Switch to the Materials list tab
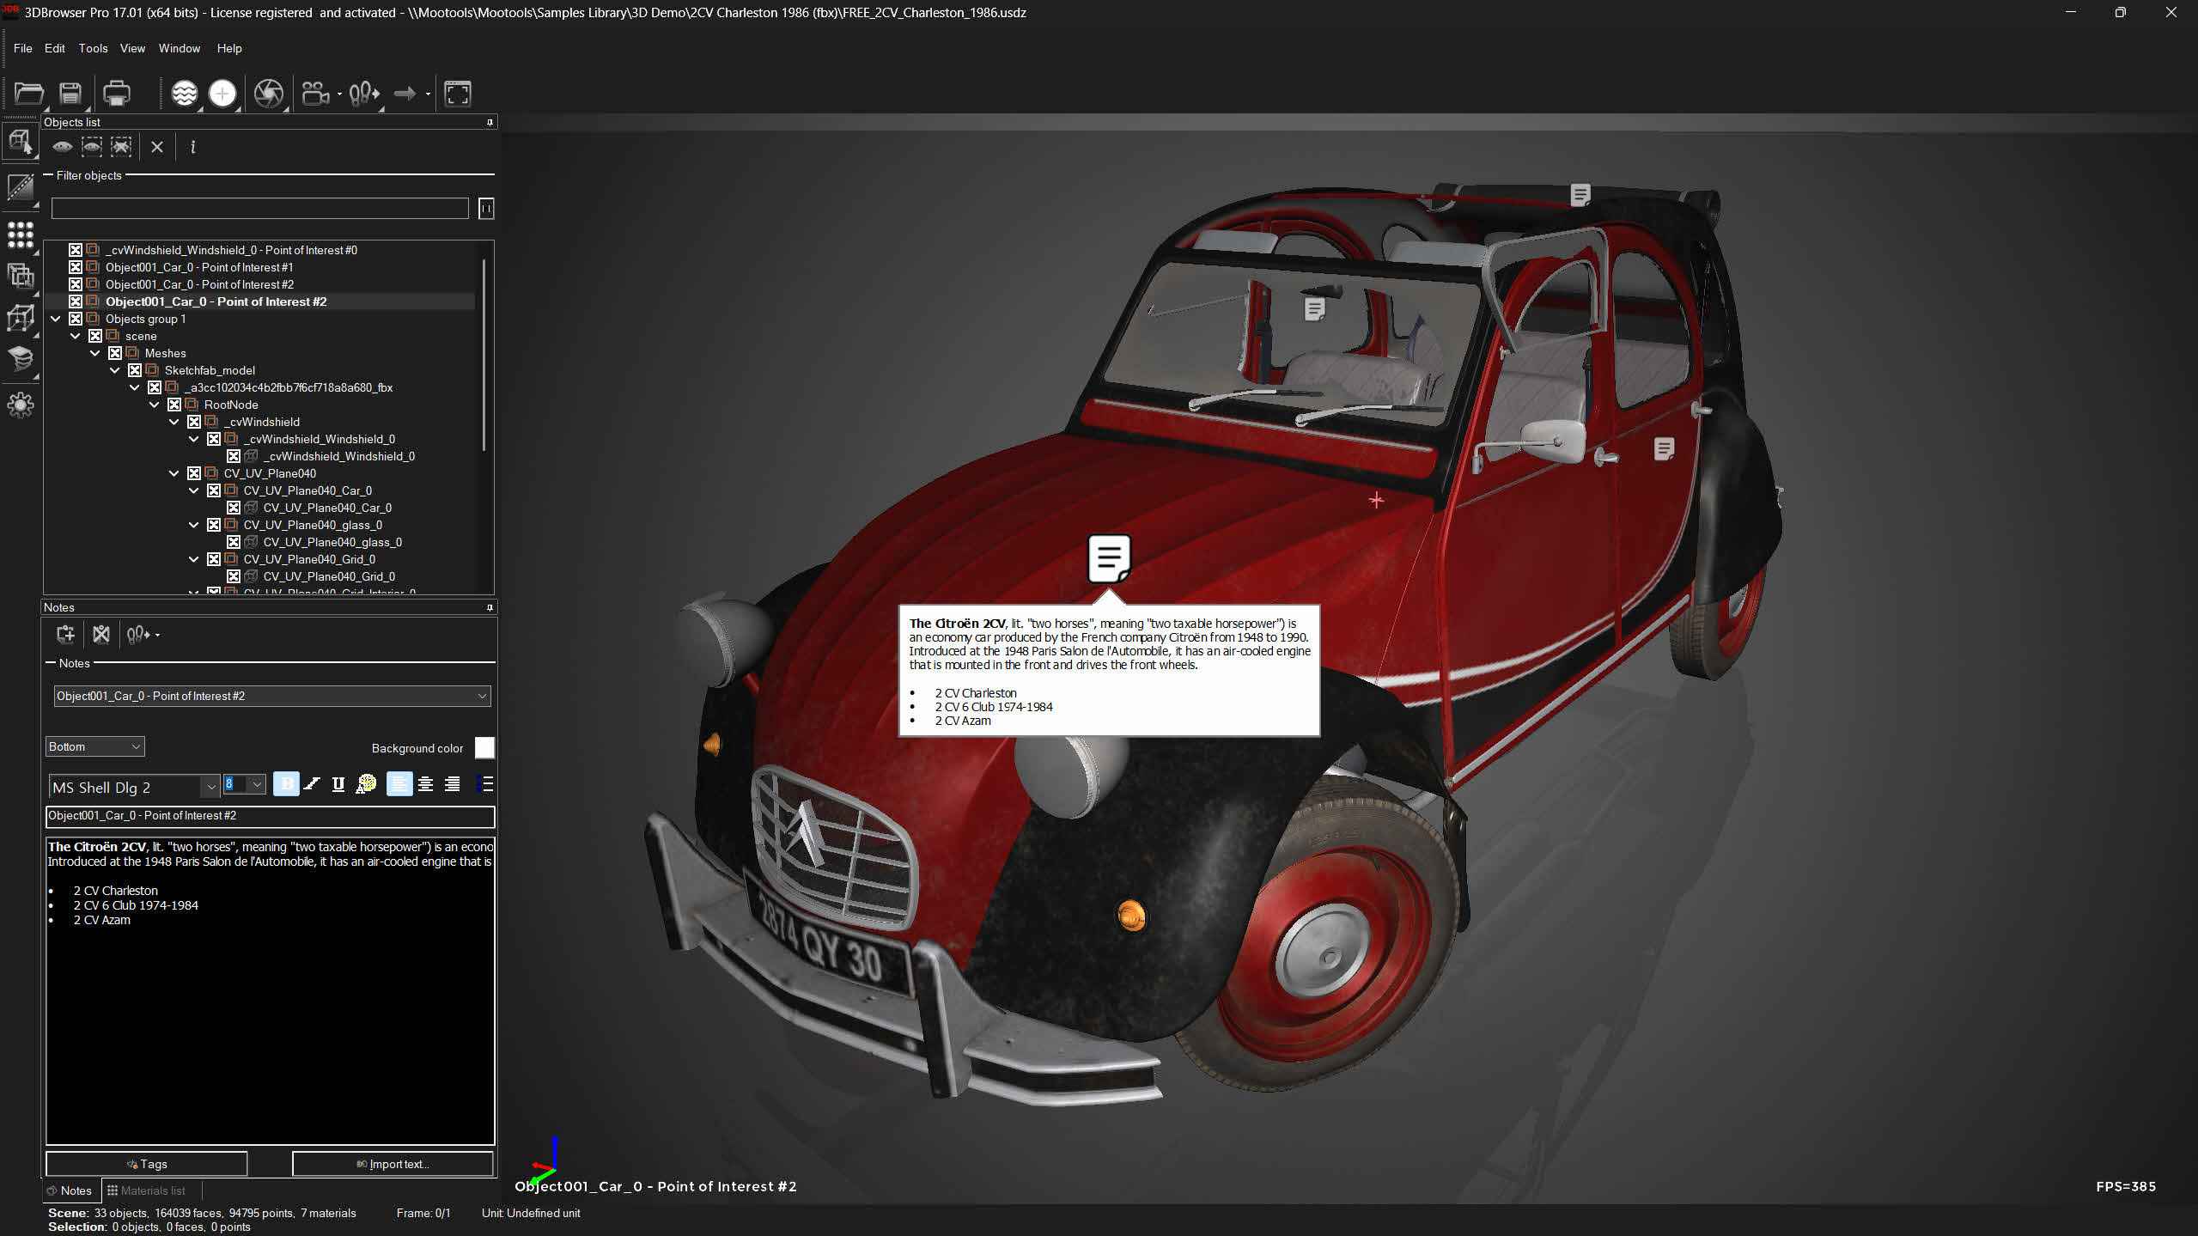 [146, 1190]
